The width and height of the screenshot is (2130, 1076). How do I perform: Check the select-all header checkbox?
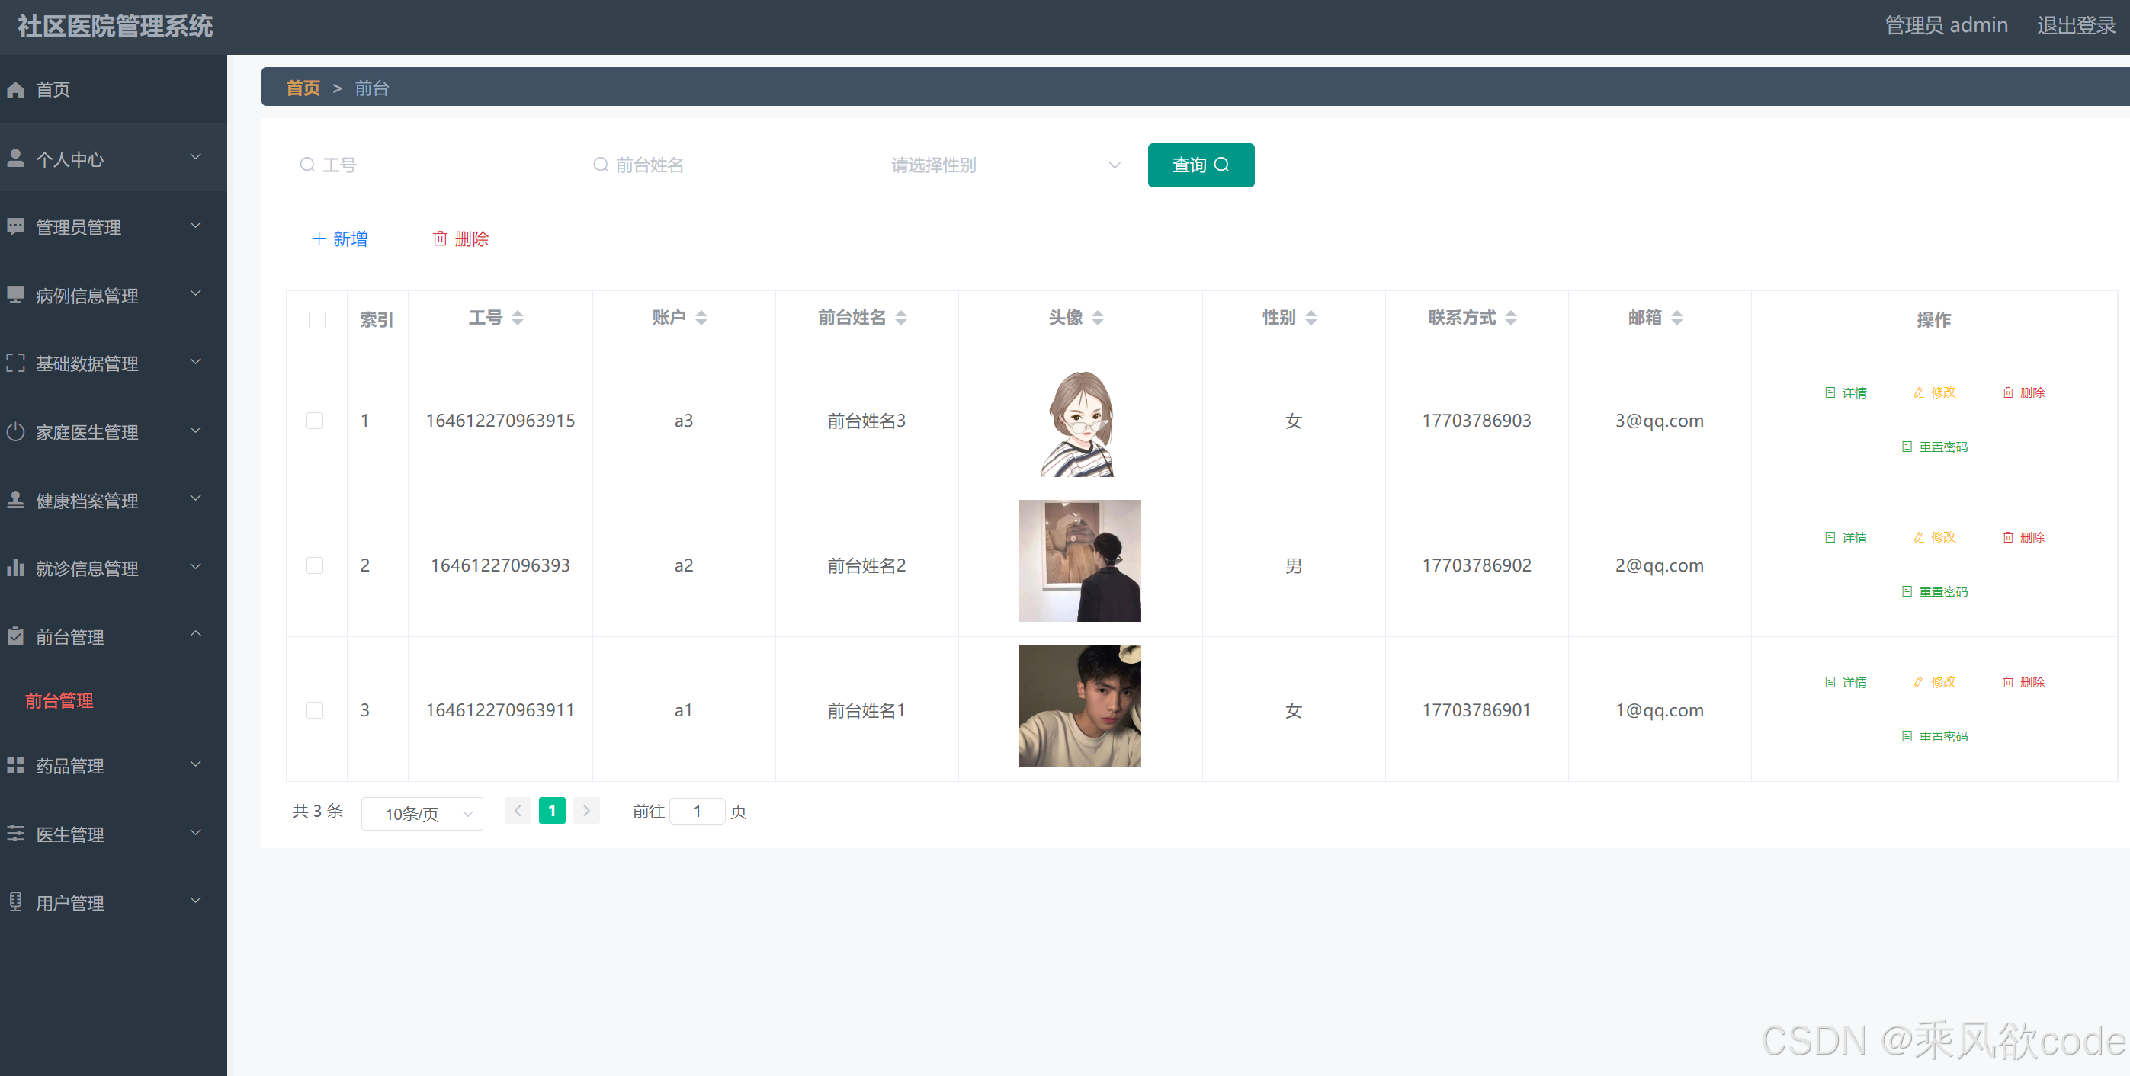pyautogui.click(x=316, y=320)
